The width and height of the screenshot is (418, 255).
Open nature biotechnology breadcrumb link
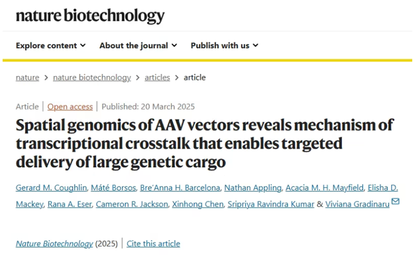pyautogui.click(x=92, y=78)
